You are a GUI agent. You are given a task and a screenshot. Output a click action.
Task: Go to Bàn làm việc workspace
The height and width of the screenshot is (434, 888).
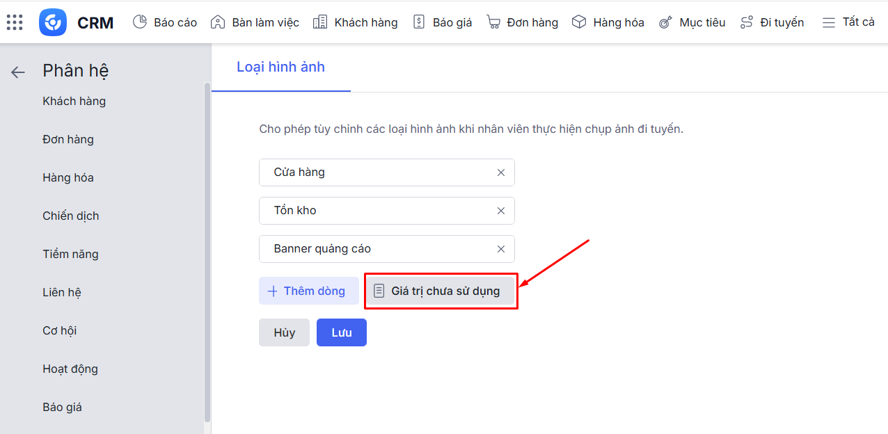click(x=255, y=22)
